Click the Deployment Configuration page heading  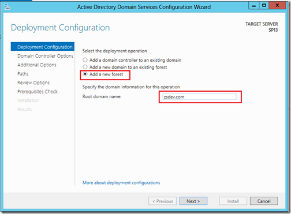pos(60,28)
